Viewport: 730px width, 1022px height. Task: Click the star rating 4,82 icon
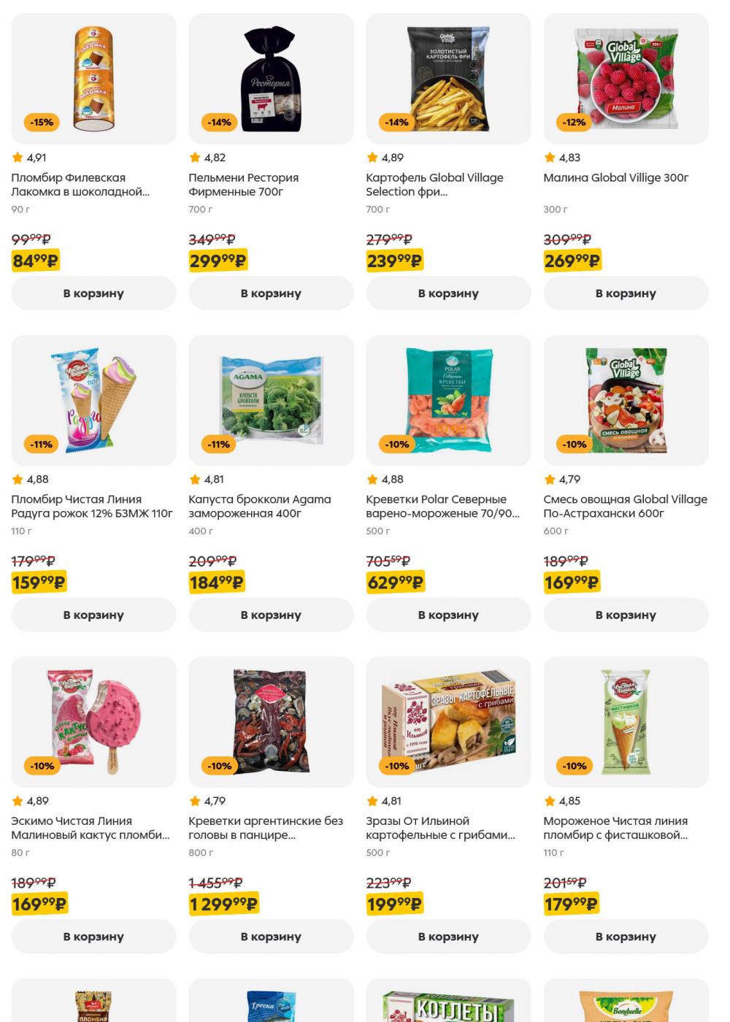coord(195,157)
